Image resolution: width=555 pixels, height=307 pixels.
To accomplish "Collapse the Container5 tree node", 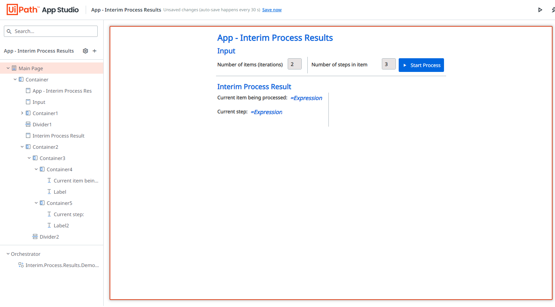I will (x=36, y=203).
